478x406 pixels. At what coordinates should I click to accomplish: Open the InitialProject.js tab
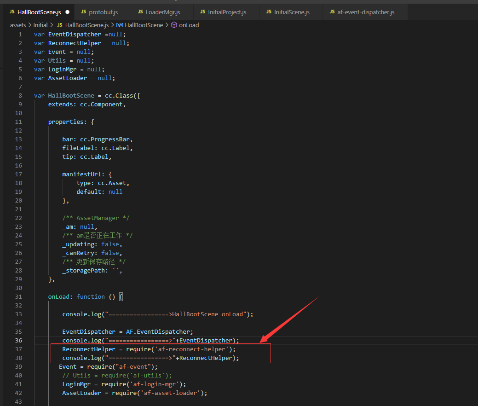pyautogui.click(x=227, y=12)
